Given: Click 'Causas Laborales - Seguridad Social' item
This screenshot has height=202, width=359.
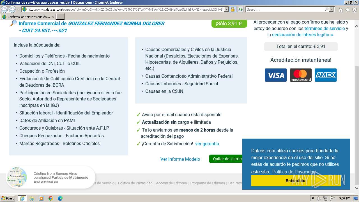Looking at the screenshot, I should pos(181,84).
